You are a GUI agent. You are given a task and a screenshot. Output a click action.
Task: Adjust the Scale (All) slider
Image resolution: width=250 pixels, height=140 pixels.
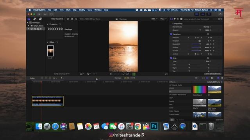pyautogui.click(x=196, y=44)
